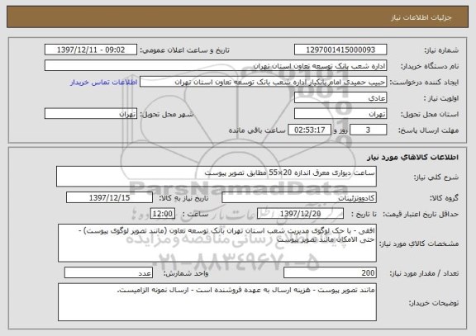The image size is (476, 336).
Task: Click the شماره نیاز label
Action: [441, 50]
